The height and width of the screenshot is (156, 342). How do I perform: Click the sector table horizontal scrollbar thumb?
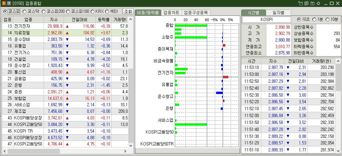pos(34,151)
